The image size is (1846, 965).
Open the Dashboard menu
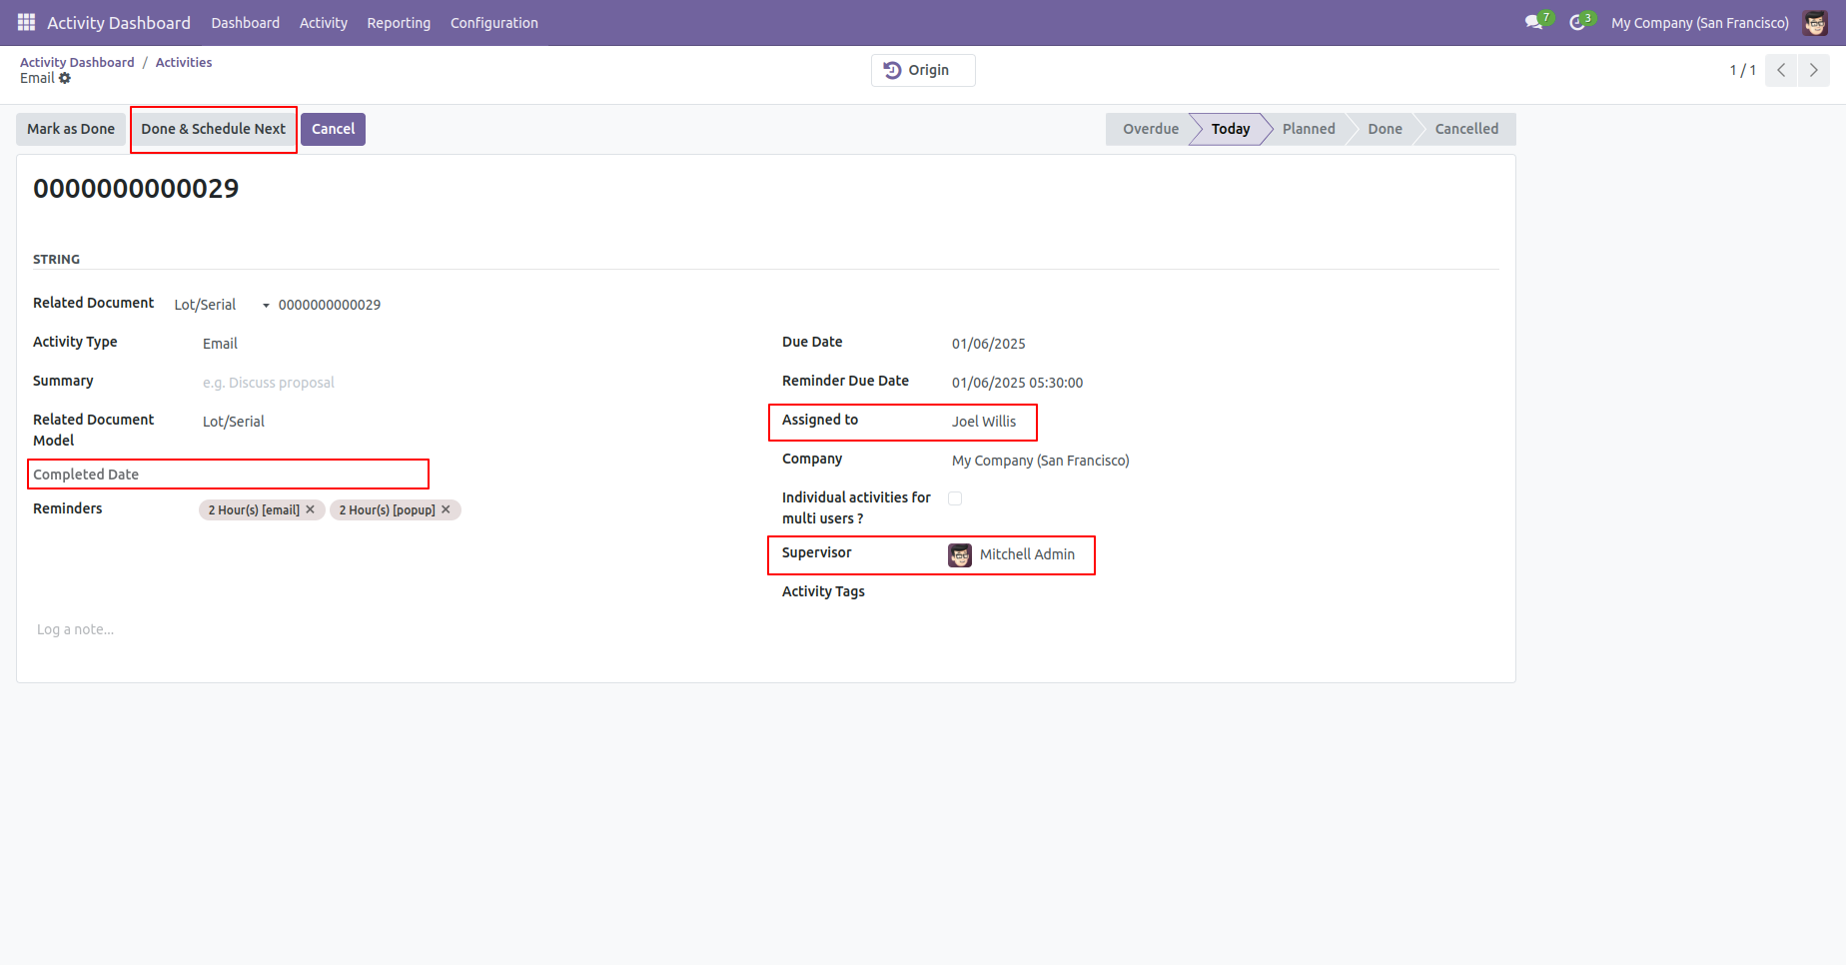tap(245, 22)
